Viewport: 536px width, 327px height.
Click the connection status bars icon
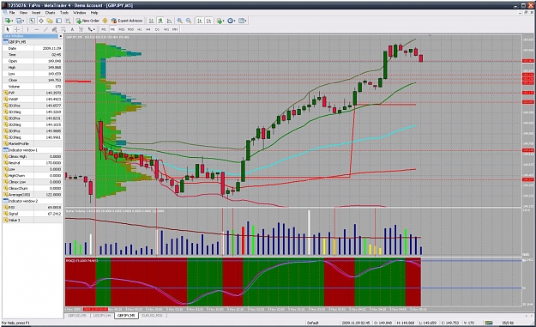(x=489, y=323)
